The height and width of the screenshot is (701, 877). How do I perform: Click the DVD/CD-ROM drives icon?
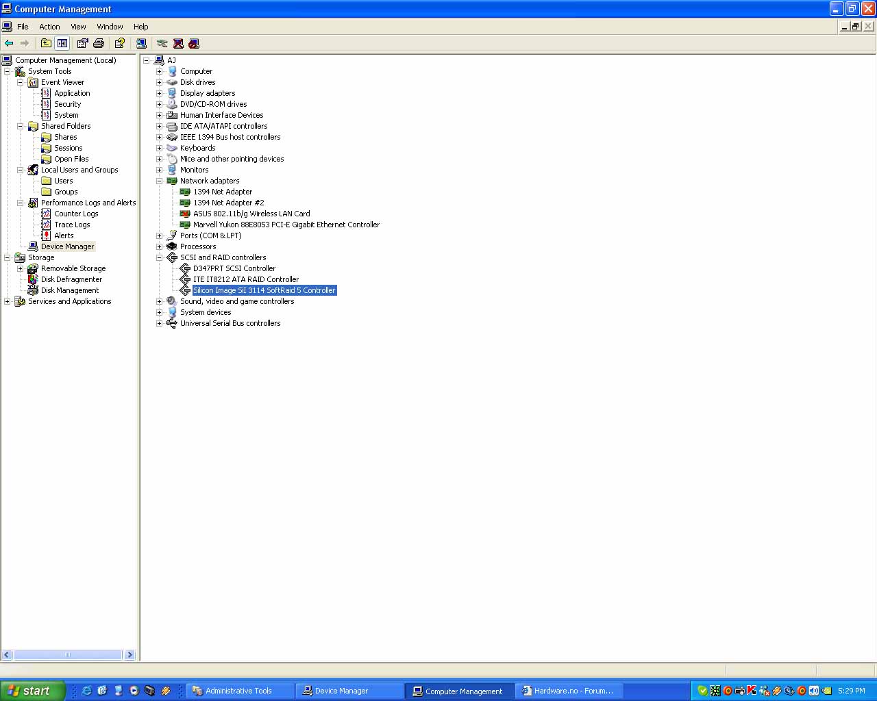coord(172,104)
